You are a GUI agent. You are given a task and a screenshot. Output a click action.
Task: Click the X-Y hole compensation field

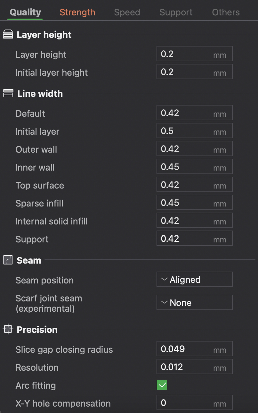186,403
